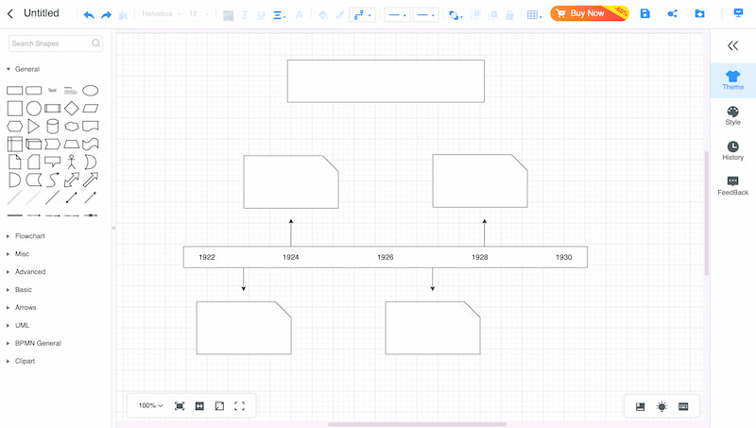Click the save diagram icon

pos(644,14)
